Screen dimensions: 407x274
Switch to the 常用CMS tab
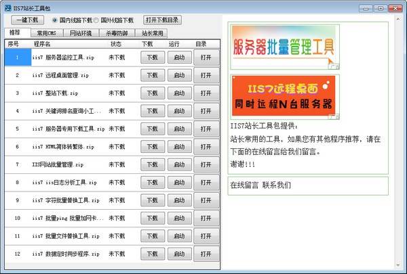point(47,32)
